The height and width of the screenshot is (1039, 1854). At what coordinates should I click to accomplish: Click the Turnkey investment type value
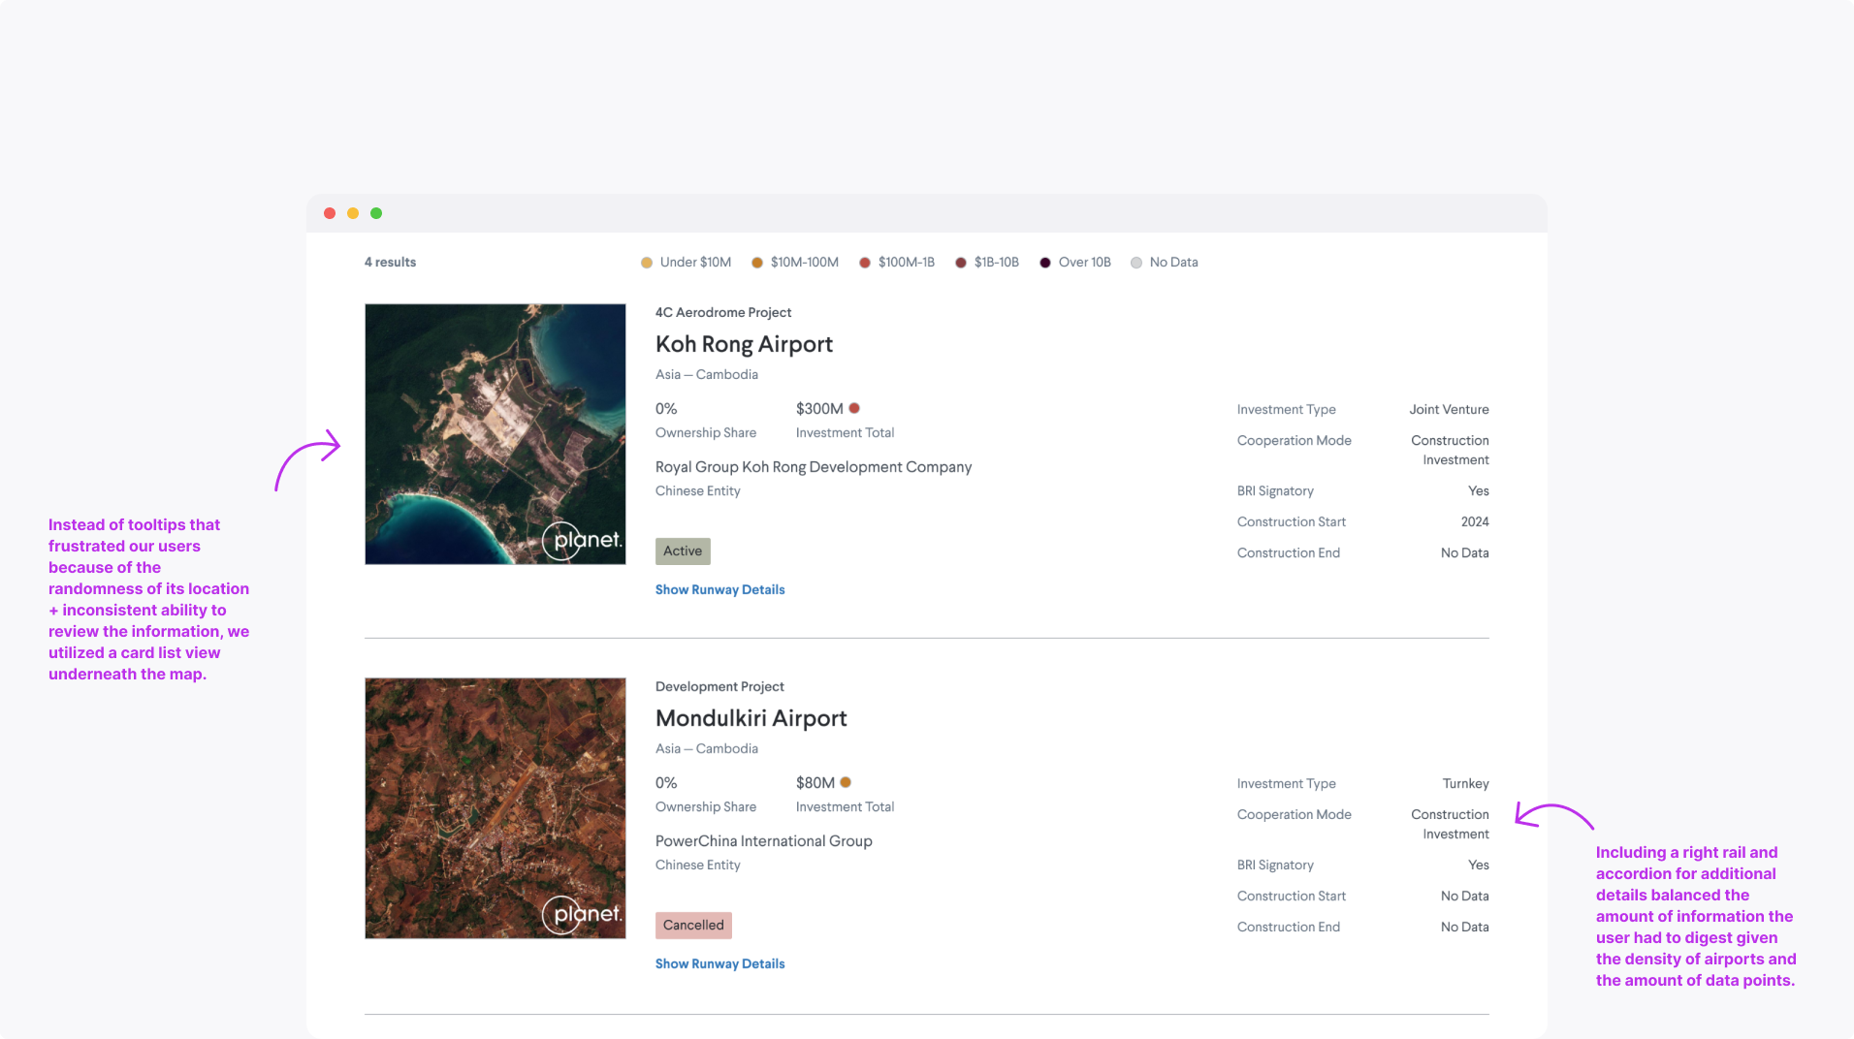click(x=1465, y=784)
